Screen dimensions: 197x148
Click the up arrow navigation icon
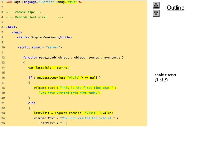156,5
